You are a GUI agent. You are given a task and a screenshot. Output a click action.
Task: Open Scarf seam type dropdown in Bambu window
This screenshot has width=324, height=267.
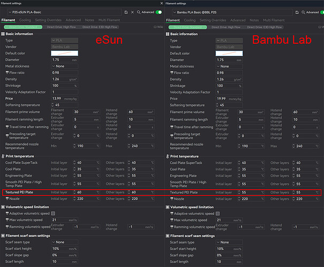[229, 242]
